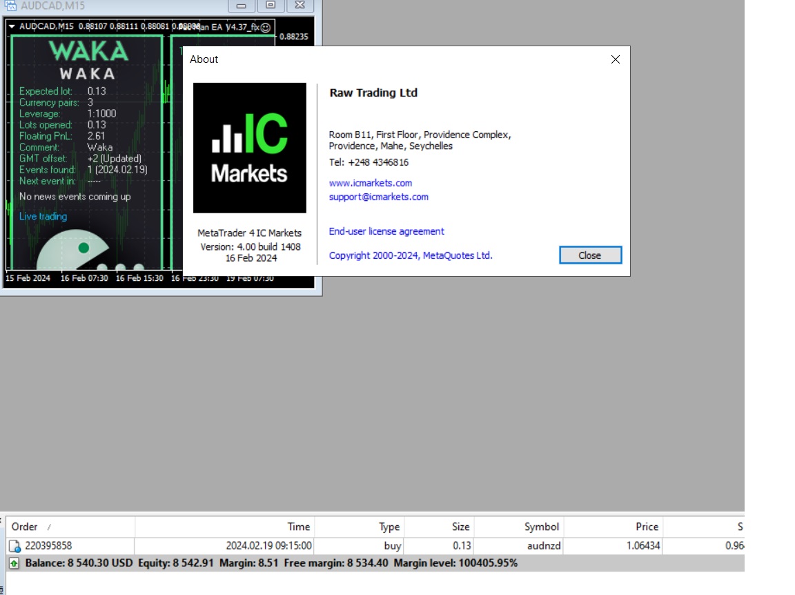Click the Pac-Man Waka mascot graphic
The image size is (795, 595).
tap(74, 250)
